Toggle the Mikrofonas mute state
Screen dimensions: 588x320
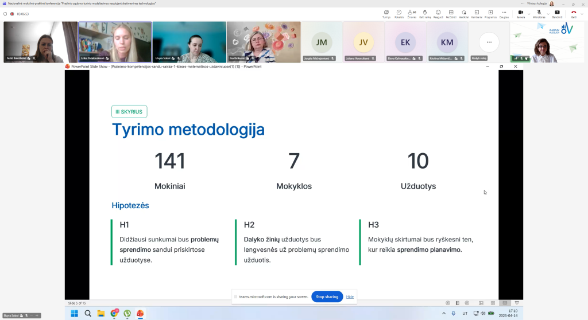539,13
